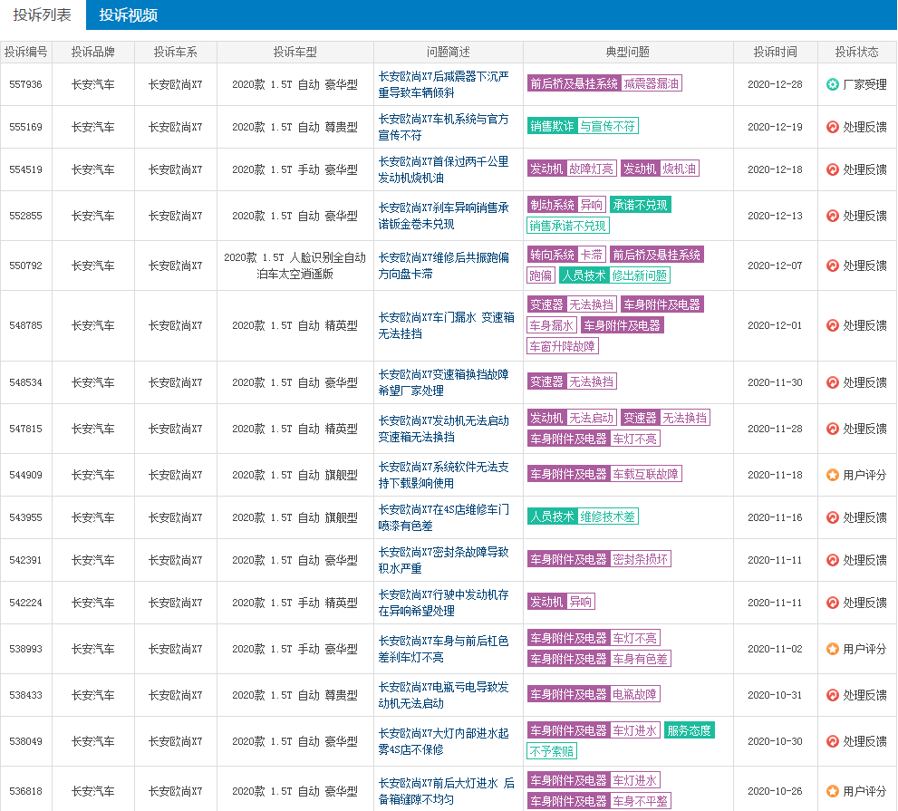Click 用户评分 star icon in row 538993

click(x=833, y=649)
